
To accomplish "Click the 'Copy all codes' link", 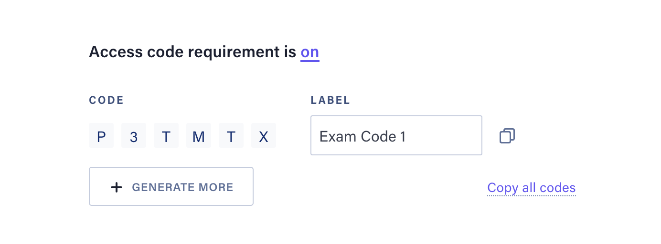I will [x=532, y=188].
